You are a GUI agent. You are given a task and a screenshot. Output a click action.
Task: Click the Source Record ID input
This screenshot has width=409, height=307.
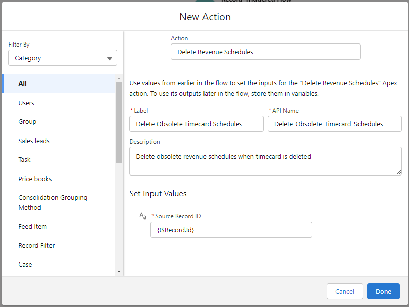point(231,230)
